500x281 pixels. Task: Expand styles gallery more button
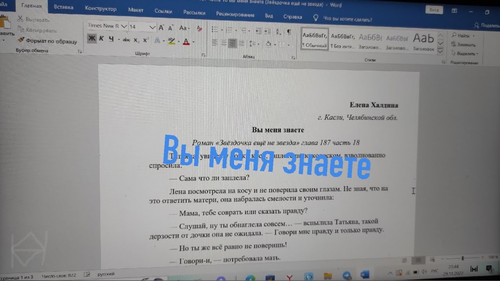point(440,51)
